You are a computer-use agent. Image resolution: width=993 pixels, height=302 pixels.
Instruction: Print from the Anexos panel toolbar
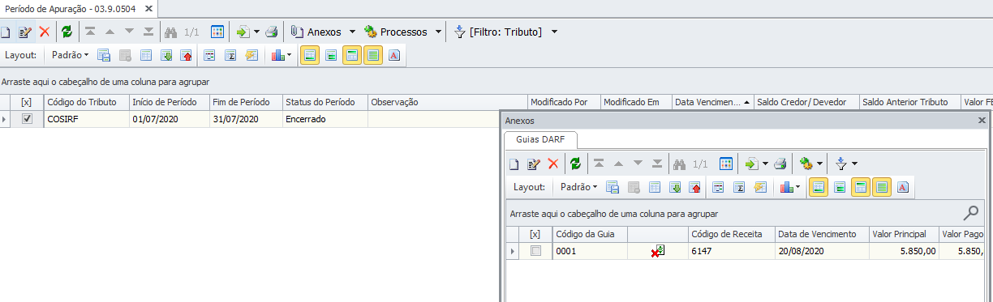780,164
